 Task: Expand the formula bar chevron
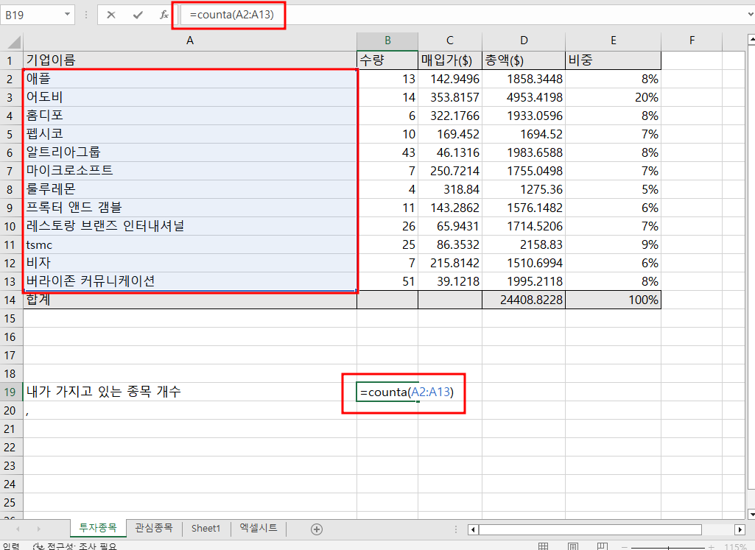pos(750,15)
